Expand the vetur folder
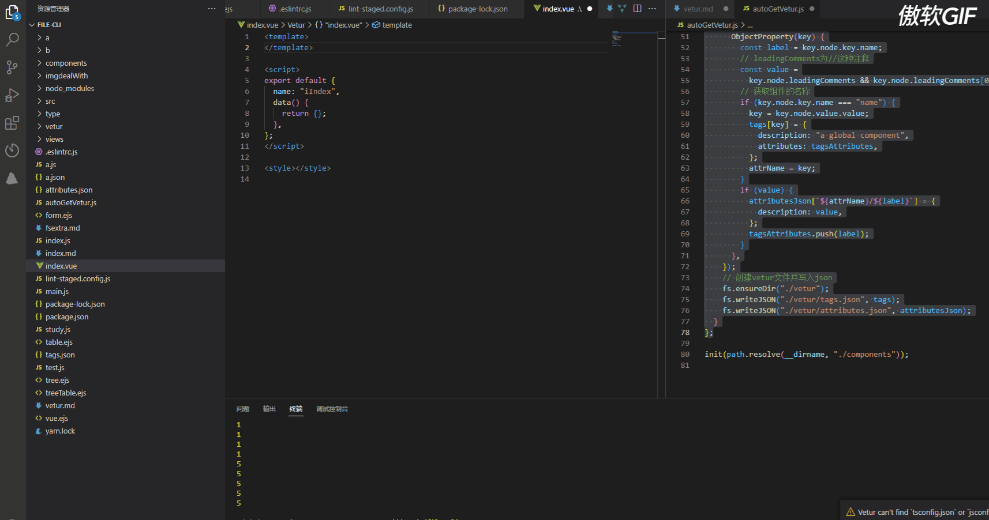The height and width of the screenshot is (520, 989). pos(54,127)
